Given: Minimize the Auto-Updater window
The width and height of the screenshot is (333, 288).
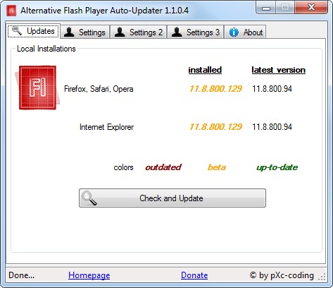Looking at the screenshot, I should (266, 8).
